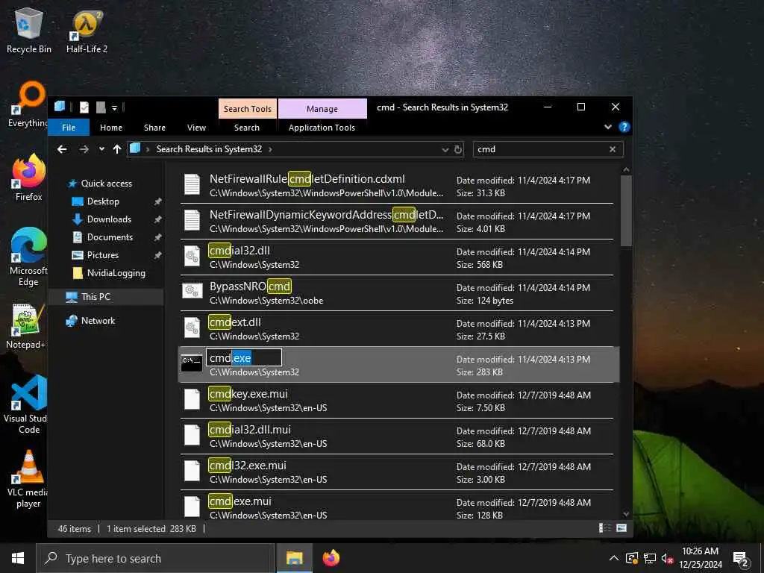Select cmd.exe.mui in the results

coord(397,506)
